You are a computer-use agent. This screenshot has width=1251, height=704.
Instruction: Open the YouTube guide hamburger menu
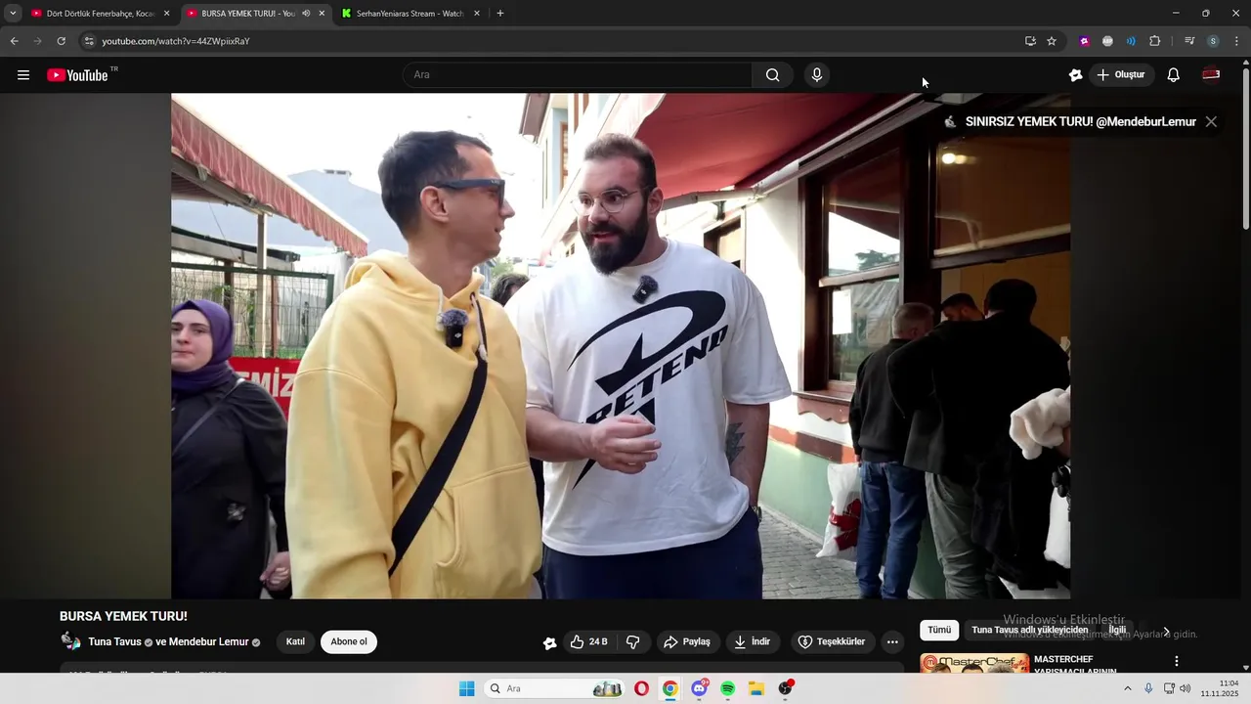[x=23, y=75]
